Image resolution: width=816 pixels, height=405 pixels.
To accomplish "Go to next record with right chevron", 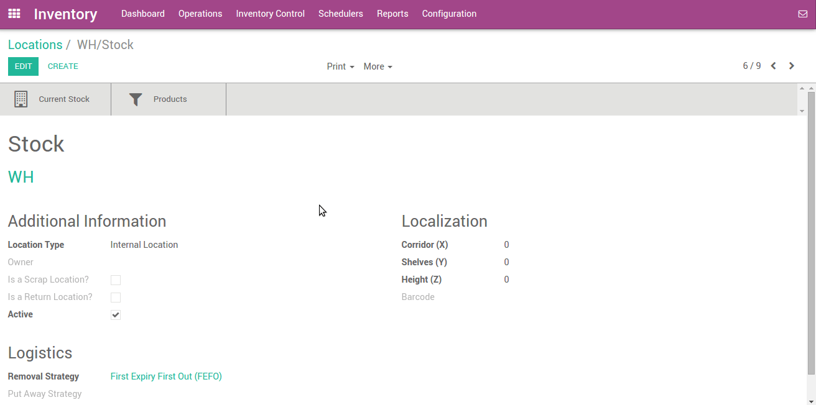I will point(791,65).
